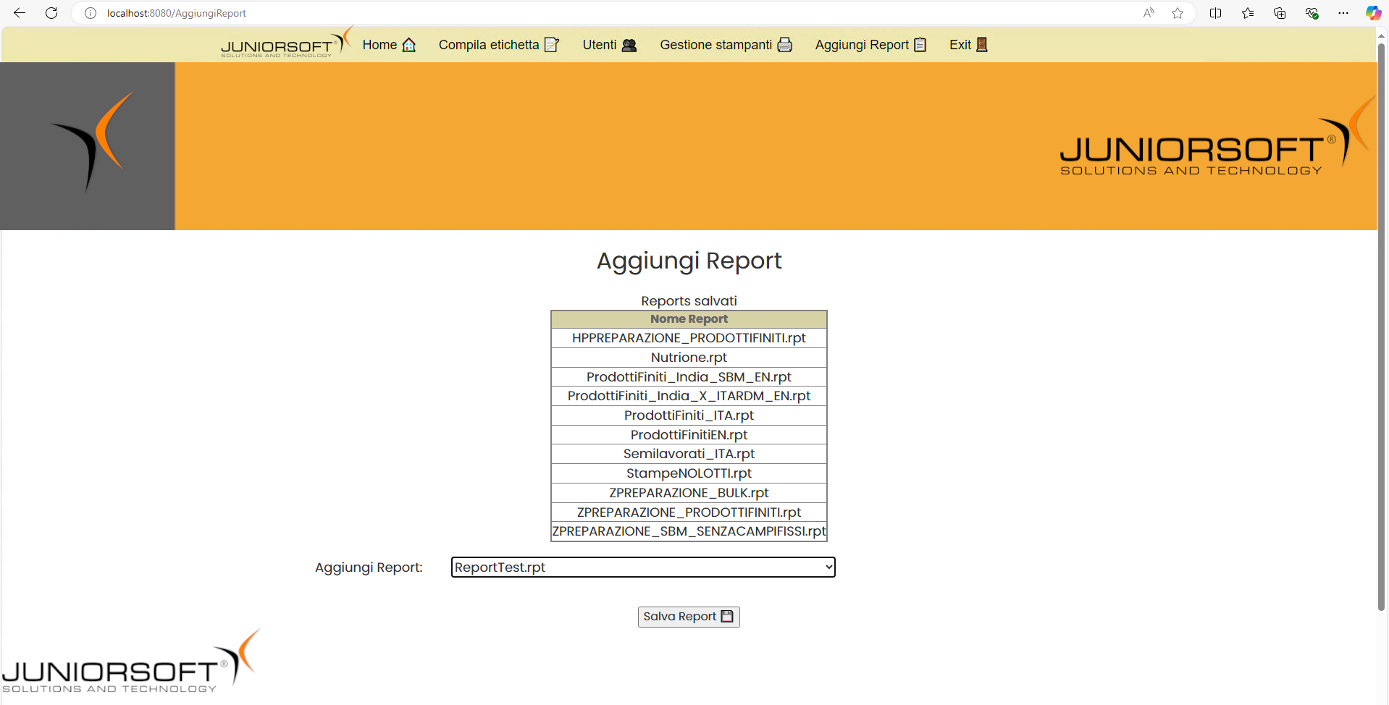The image size is (1389, 705).
Task: Click the house icon next to Home
Action: point(409,45)
